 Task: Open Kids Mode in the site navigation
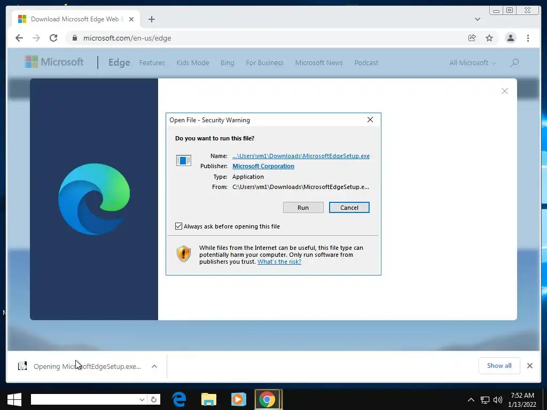[192, 63]
